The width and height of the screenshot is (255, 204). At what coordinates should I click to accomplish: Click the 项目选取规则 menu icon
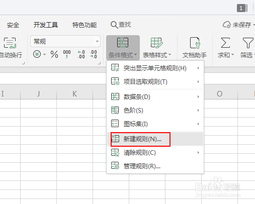click(115, 81)
